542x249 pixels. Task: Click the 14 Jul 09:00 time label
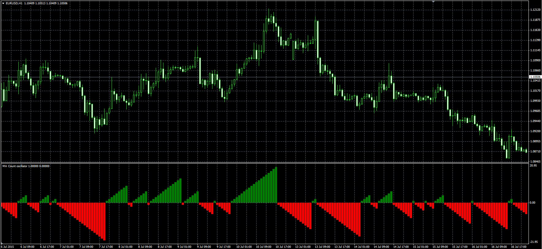[x=381, y=247]
